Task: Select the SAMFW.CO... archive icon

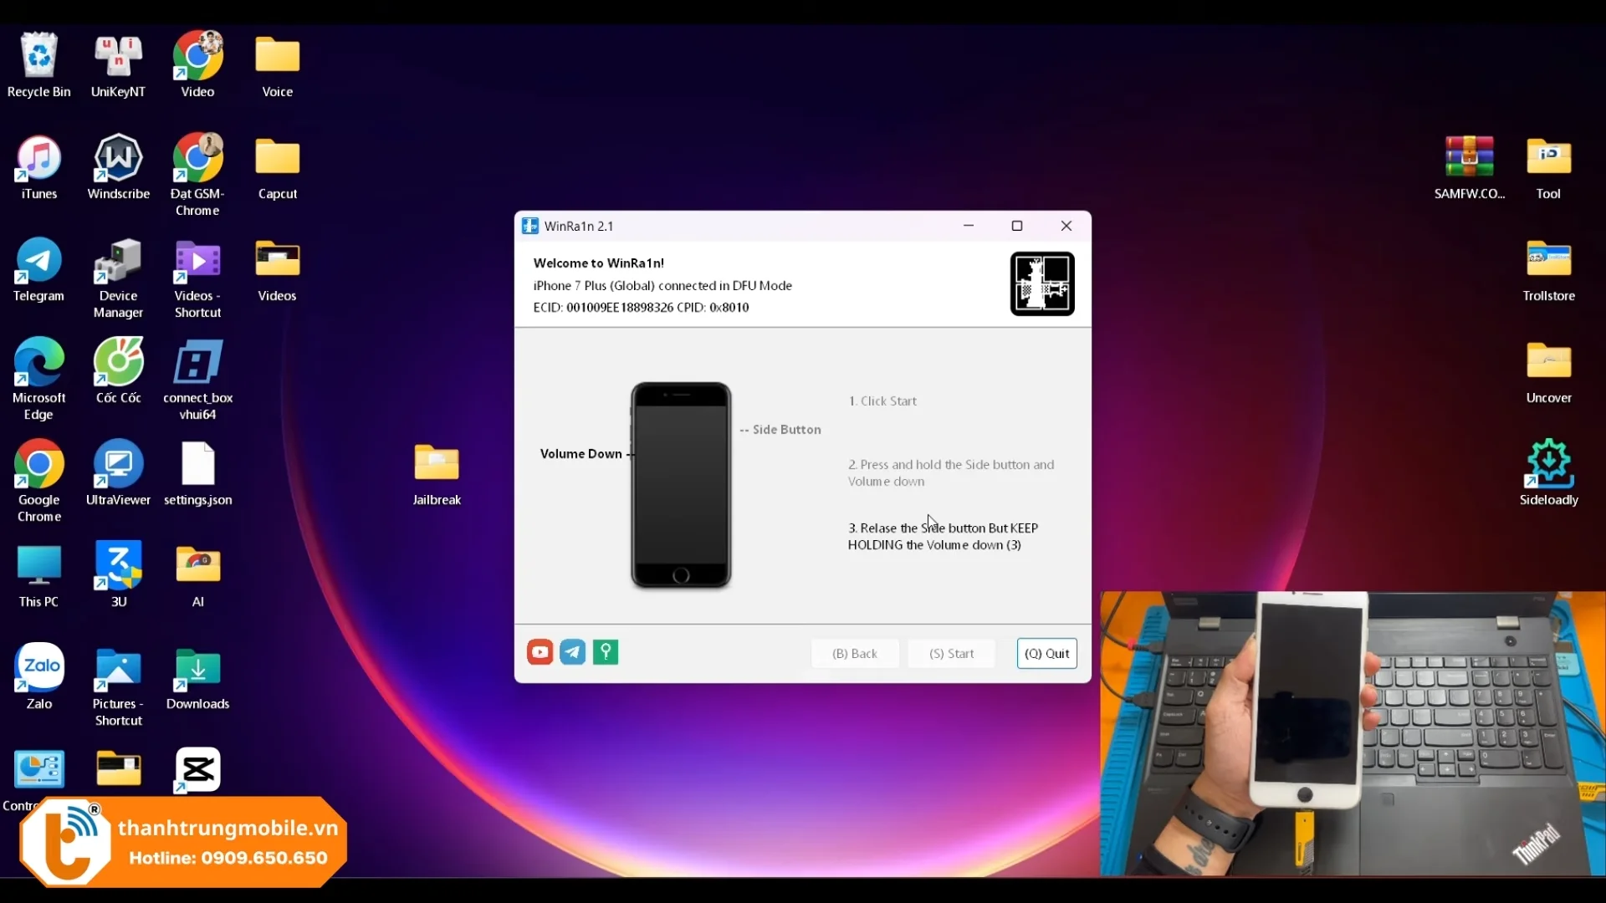Action: [1470, 167]
